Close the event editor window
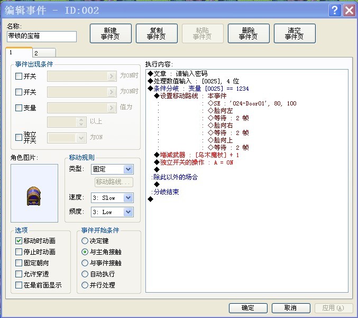358x318 pixels. click(349, 11)
